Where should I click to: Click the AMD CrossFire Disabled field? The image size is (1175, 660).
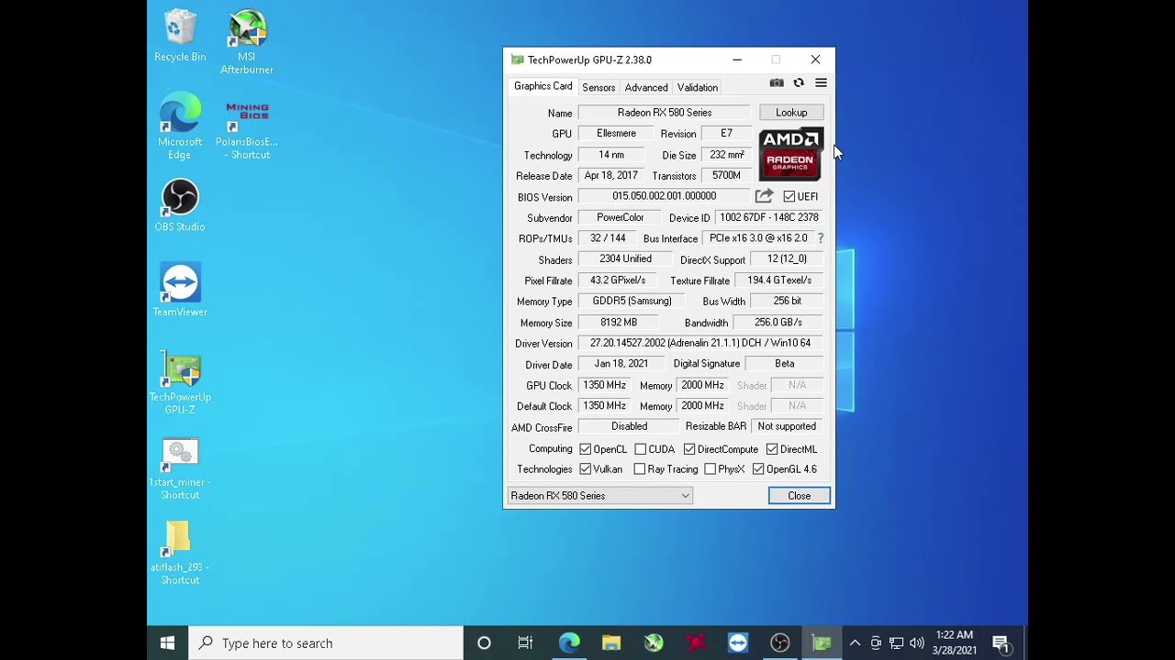point(629,426)
